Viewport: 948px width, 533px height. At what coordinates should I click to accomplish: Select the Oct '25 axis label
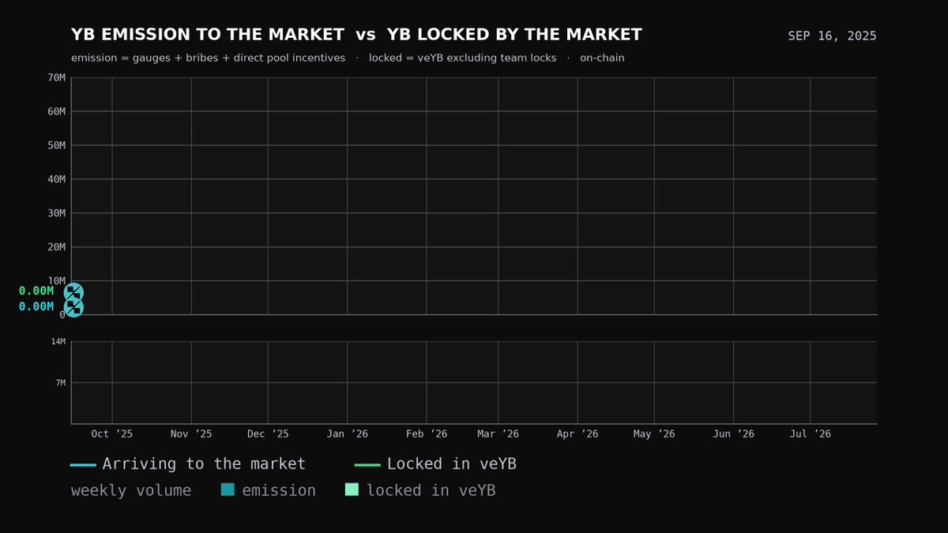tap(112, 434)
